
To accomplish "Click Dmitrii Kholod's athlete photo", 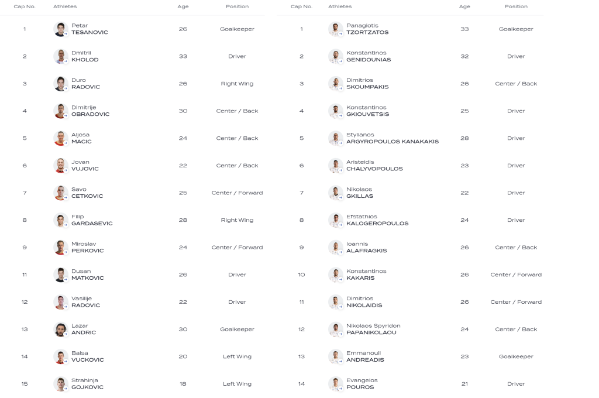I will [x=60, y=56].
